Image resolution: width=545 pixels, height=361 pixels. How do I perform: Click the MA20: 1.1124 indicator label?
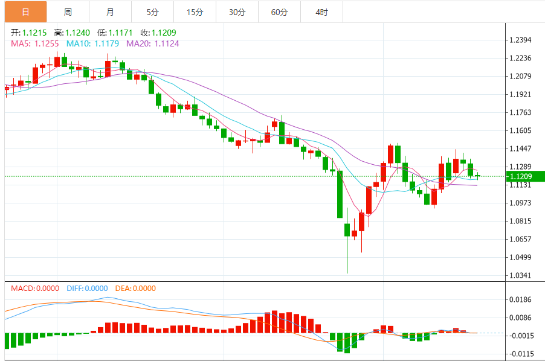pos(153,43)
